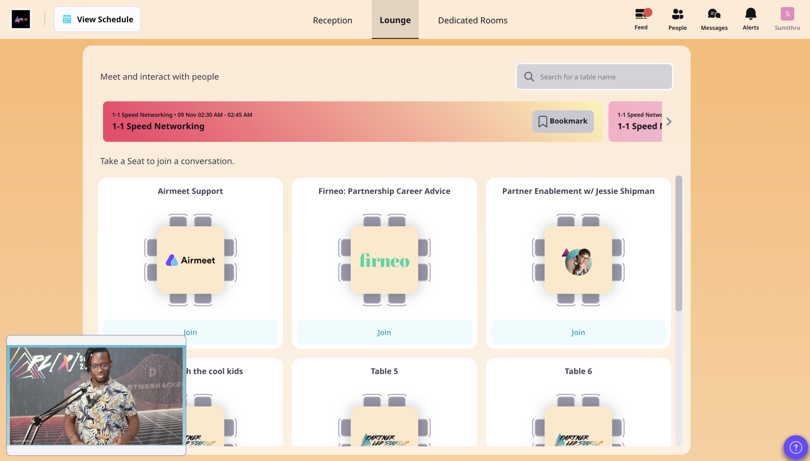Take the upper right-side seat at Airmeet Support
810x461 pixels.
[230, 247]
